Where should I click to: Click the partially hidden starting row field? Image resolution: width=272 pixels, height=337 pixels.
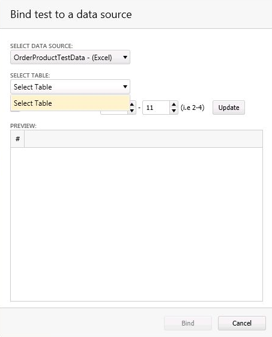pyautogui.click(x=115, y=112)
